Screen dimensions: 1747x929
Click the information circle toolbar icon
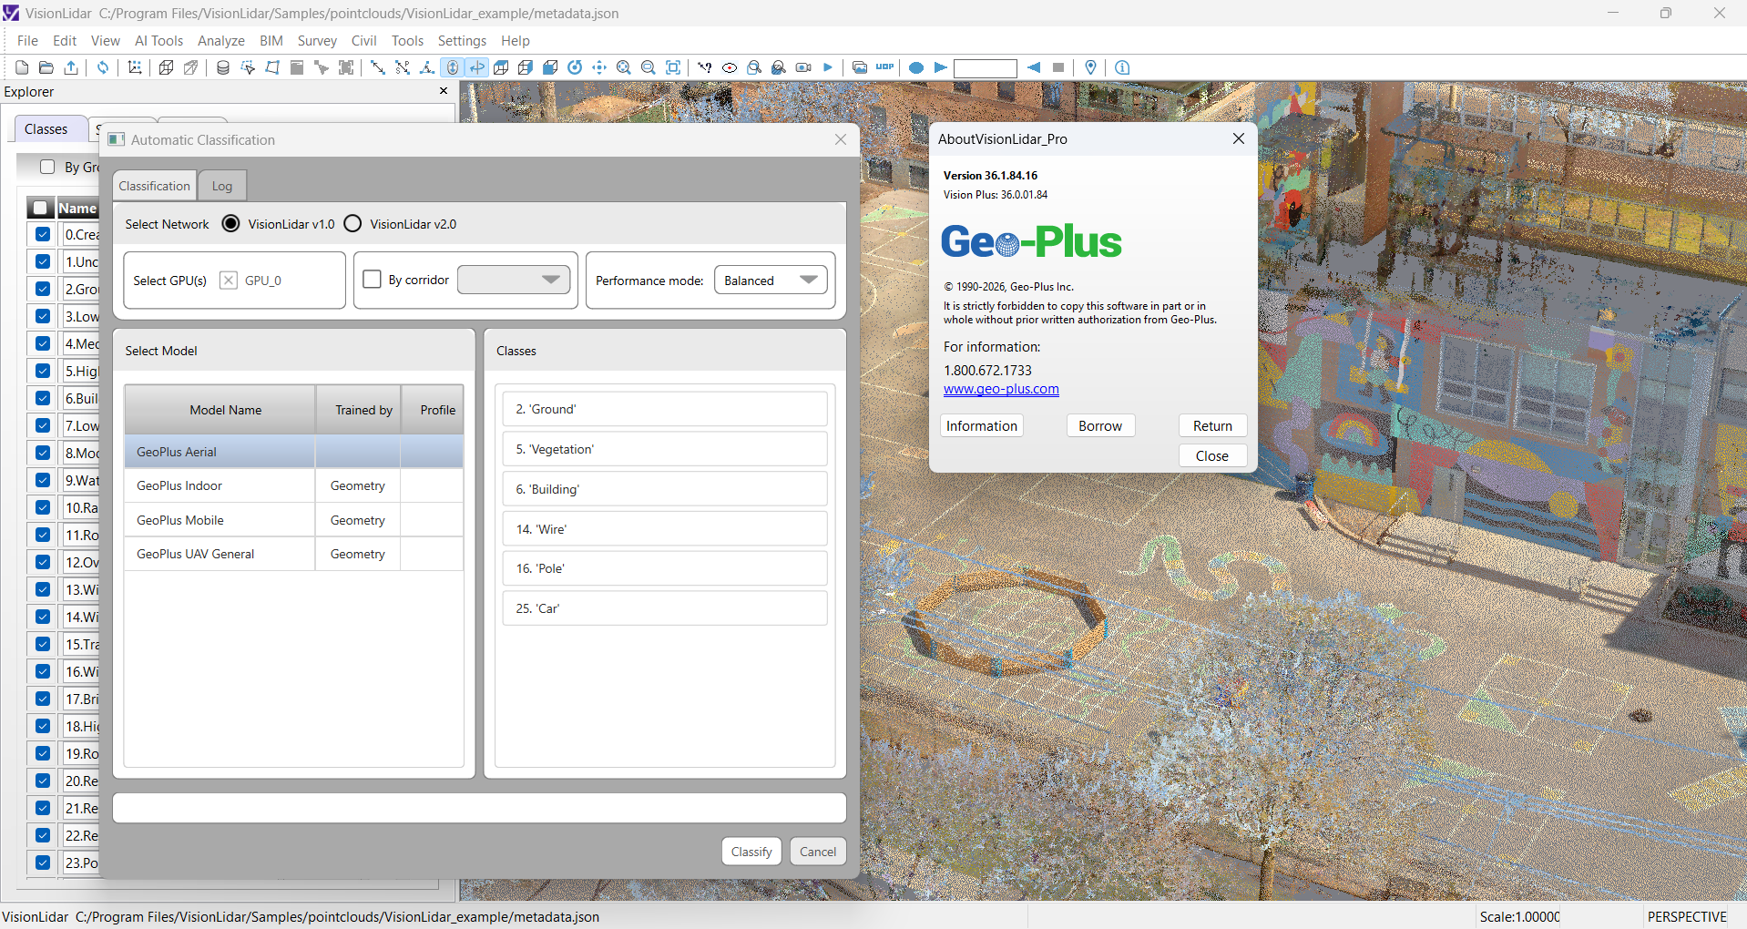tap(1122, 67)
